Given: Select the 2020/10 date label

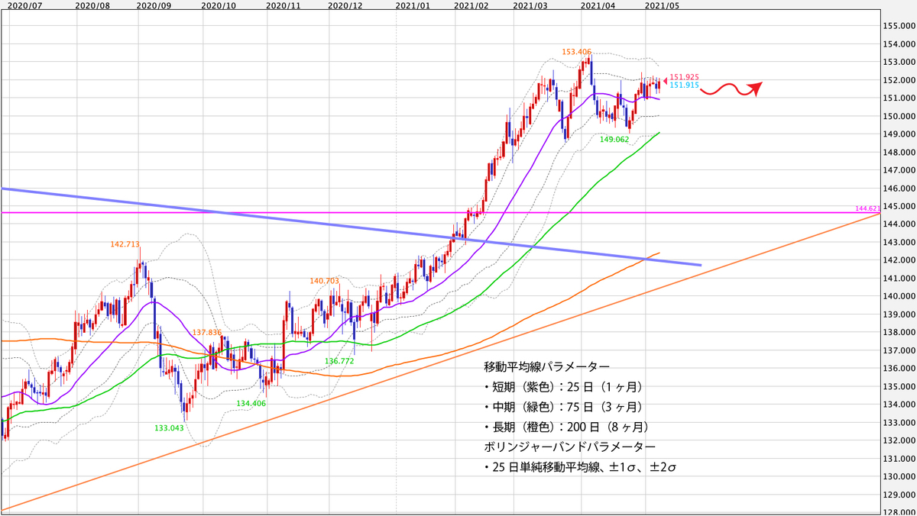Looking at the screenshot, I should click(219, 5).
